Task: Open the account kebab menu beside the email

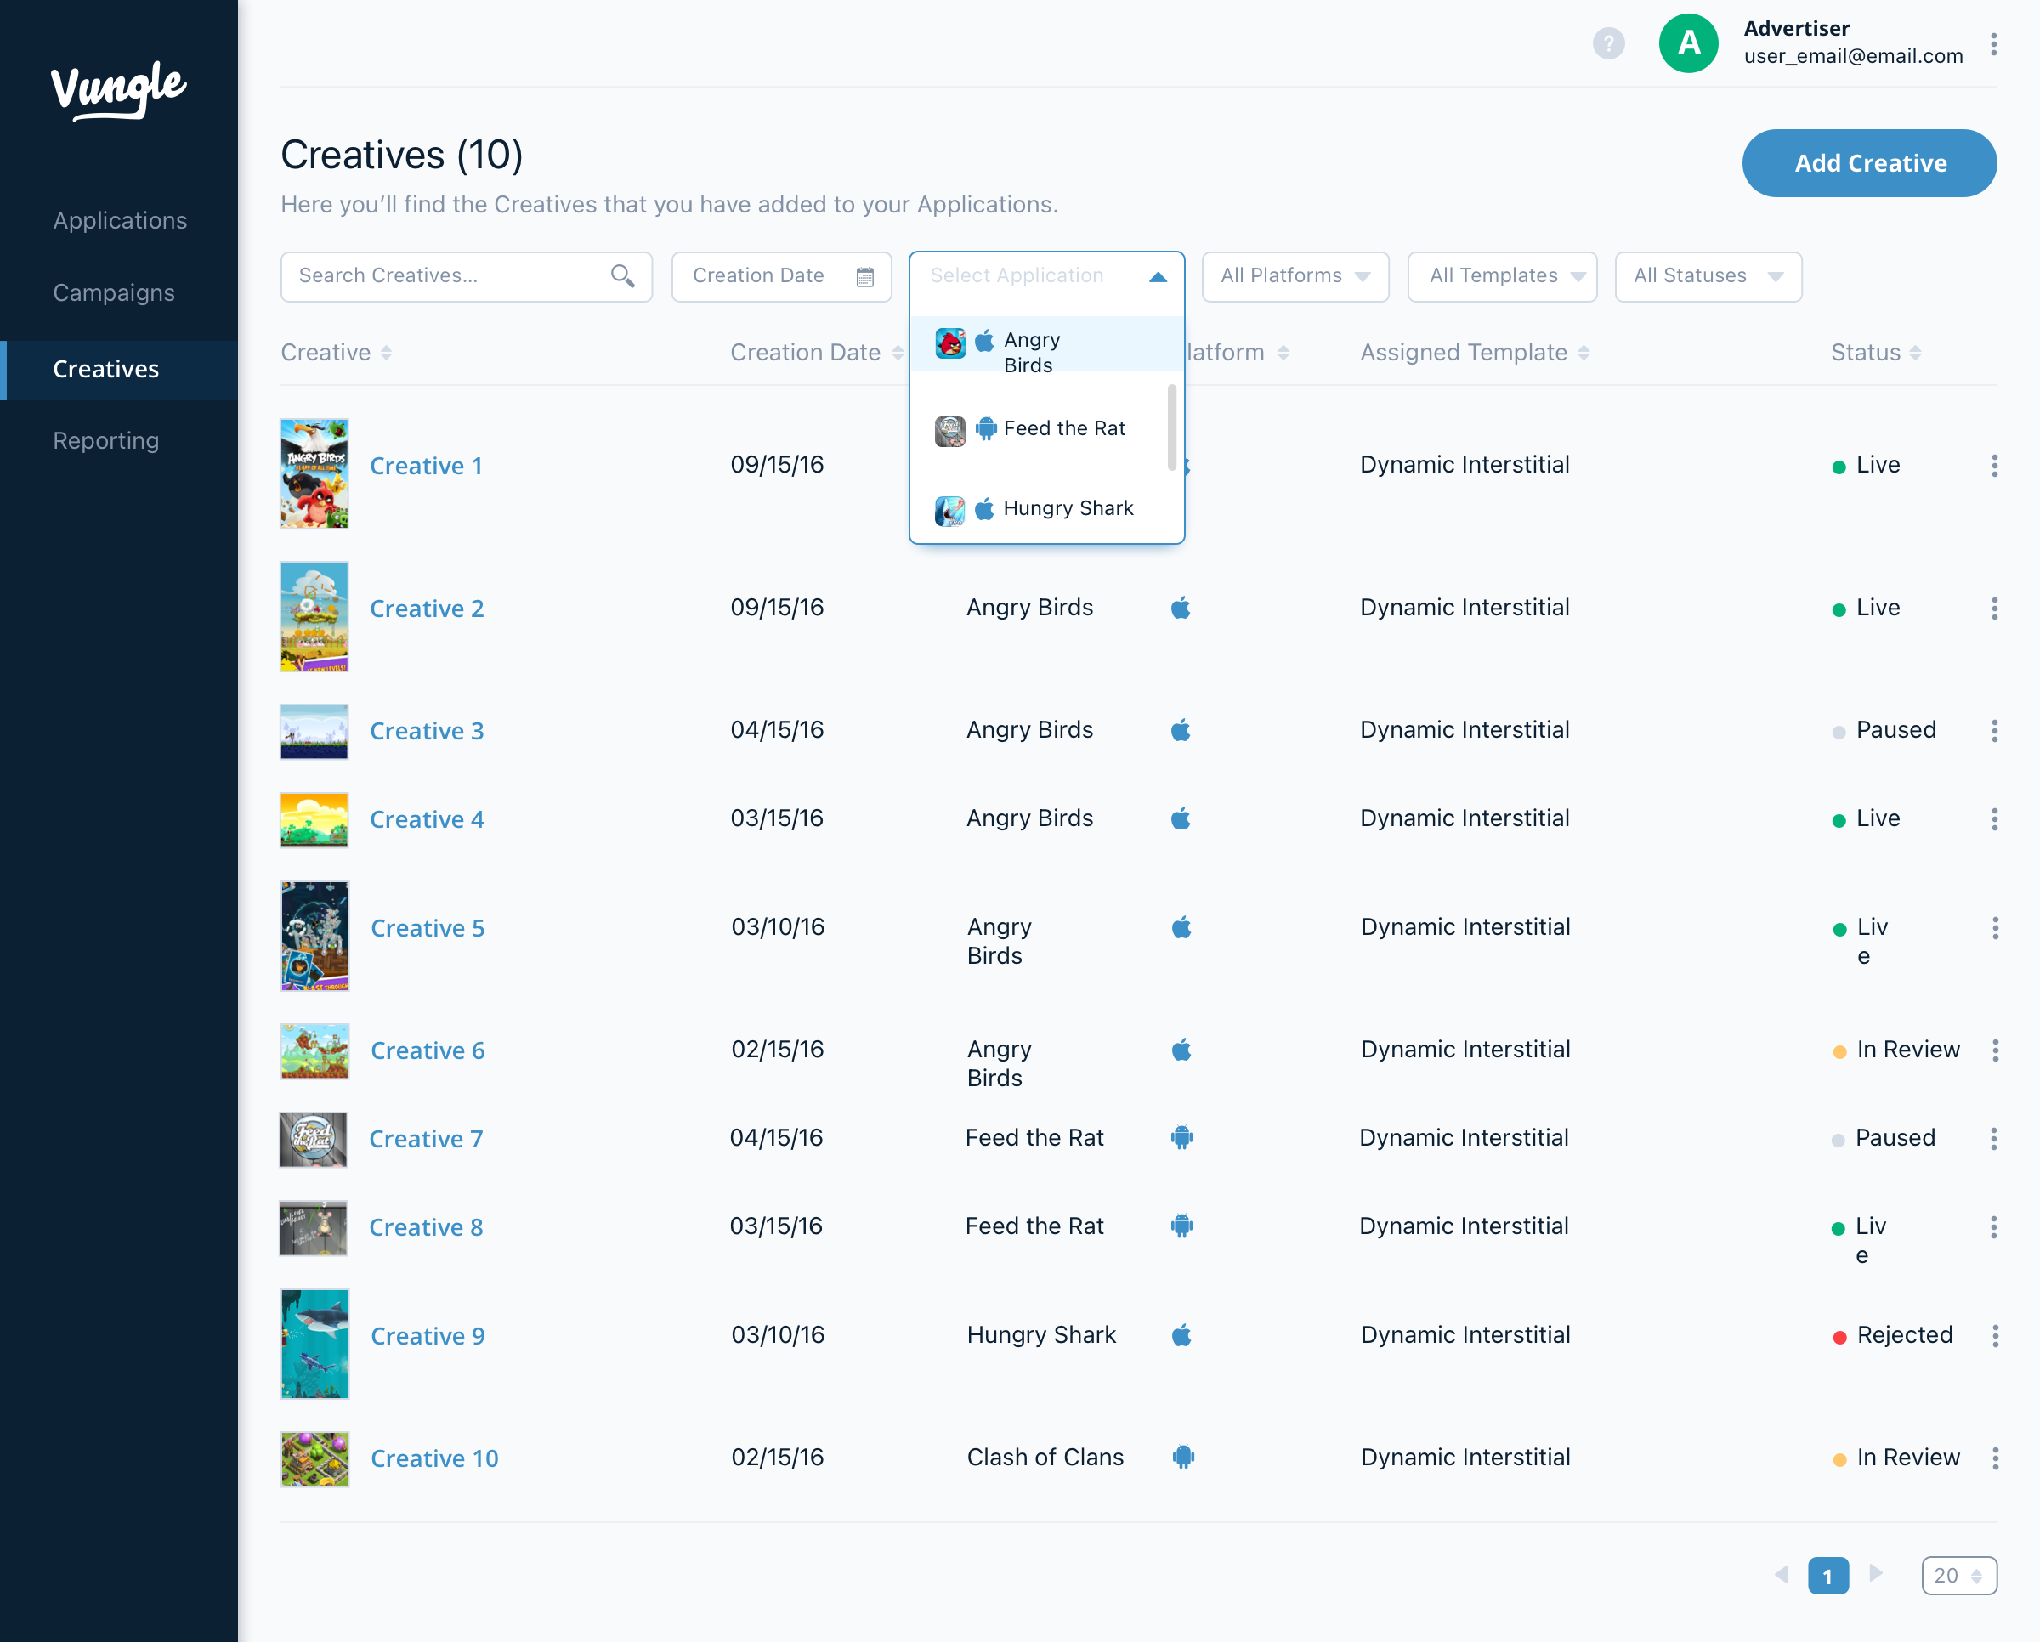Action: [x=1992, y=44]
